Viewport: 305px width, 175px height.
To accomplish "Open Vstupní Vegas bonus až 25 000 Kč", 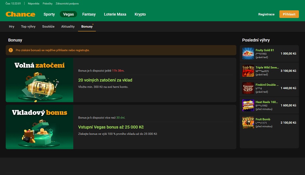I will click(111, 127).
